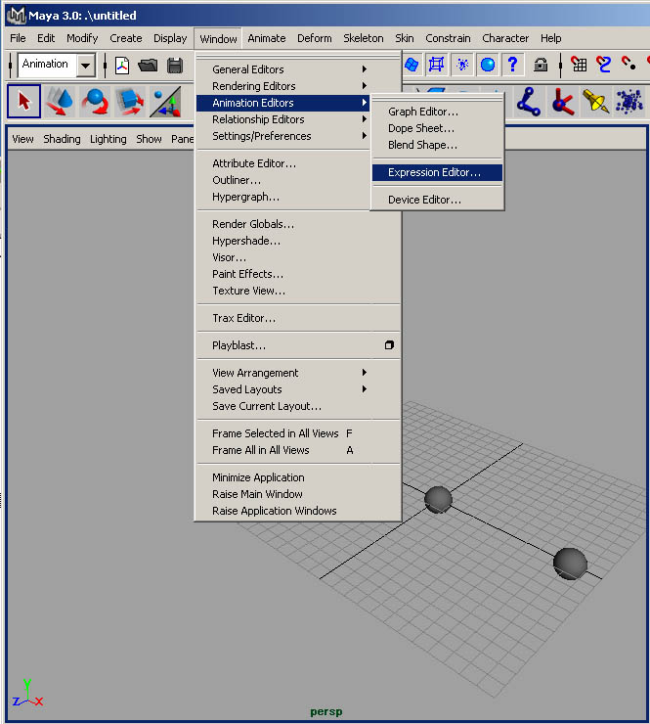
Task: Click the blue sphere render mask icon
Action: coord(488,65)
